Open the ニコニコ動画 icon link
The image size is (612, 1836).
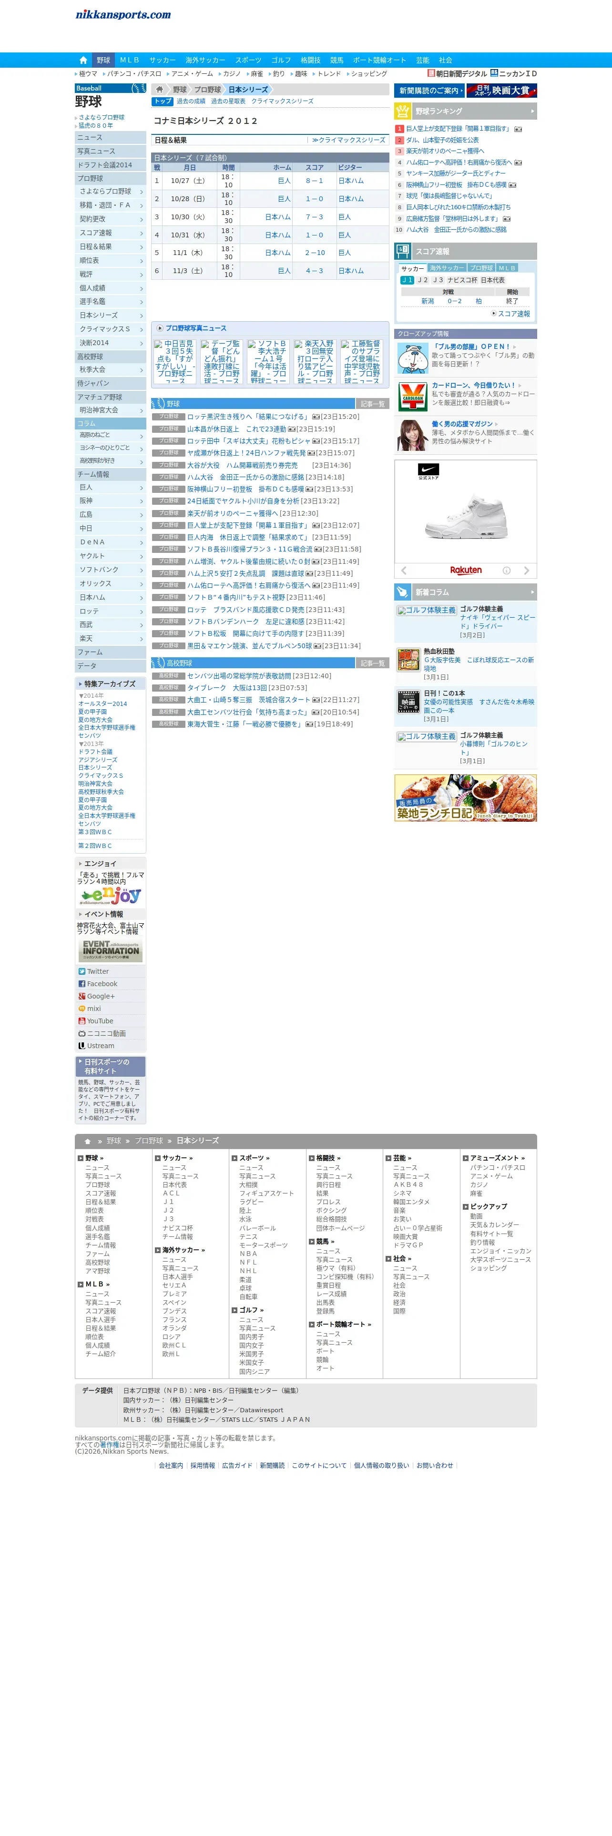click(x=82, y=1033)
